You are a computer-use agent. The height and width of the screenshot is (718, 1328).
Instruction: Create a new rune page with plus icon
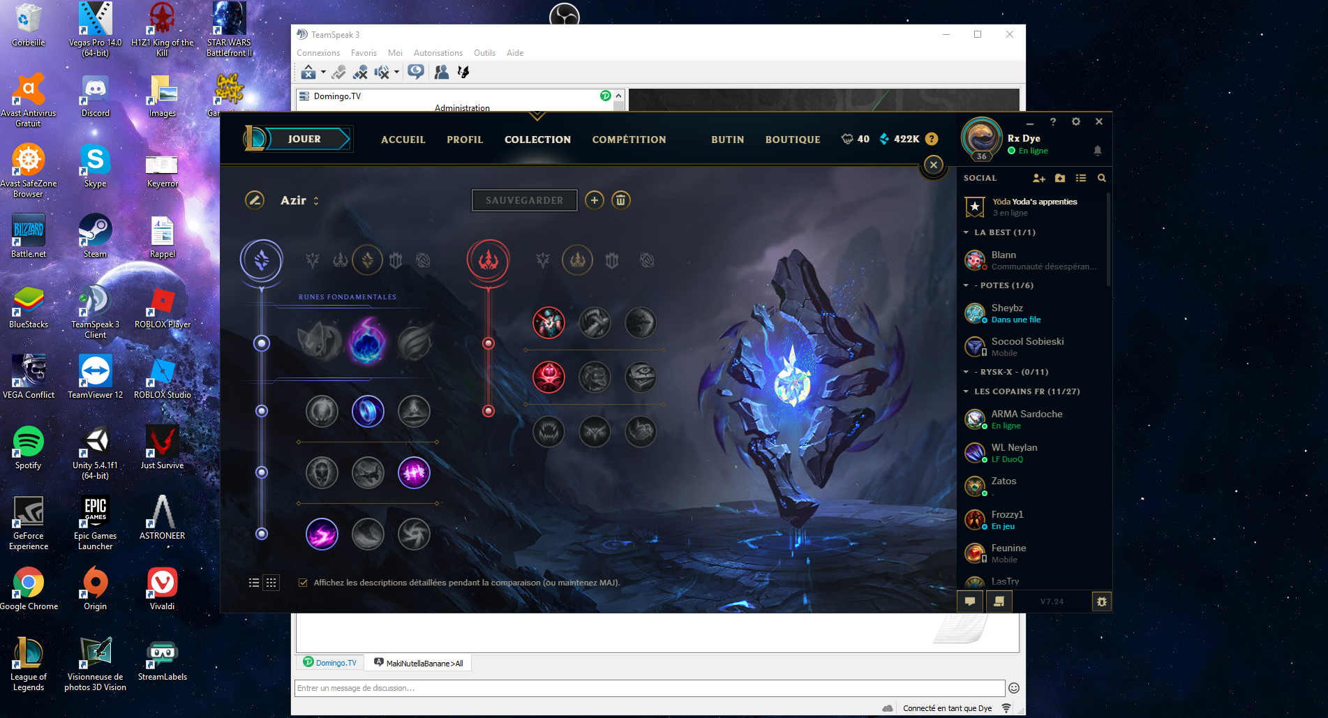click(594, 200)
